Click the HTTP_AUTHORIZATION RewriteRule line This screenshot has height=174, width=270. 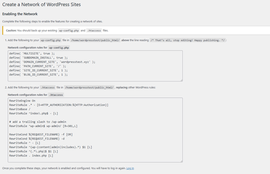(59, 105)
